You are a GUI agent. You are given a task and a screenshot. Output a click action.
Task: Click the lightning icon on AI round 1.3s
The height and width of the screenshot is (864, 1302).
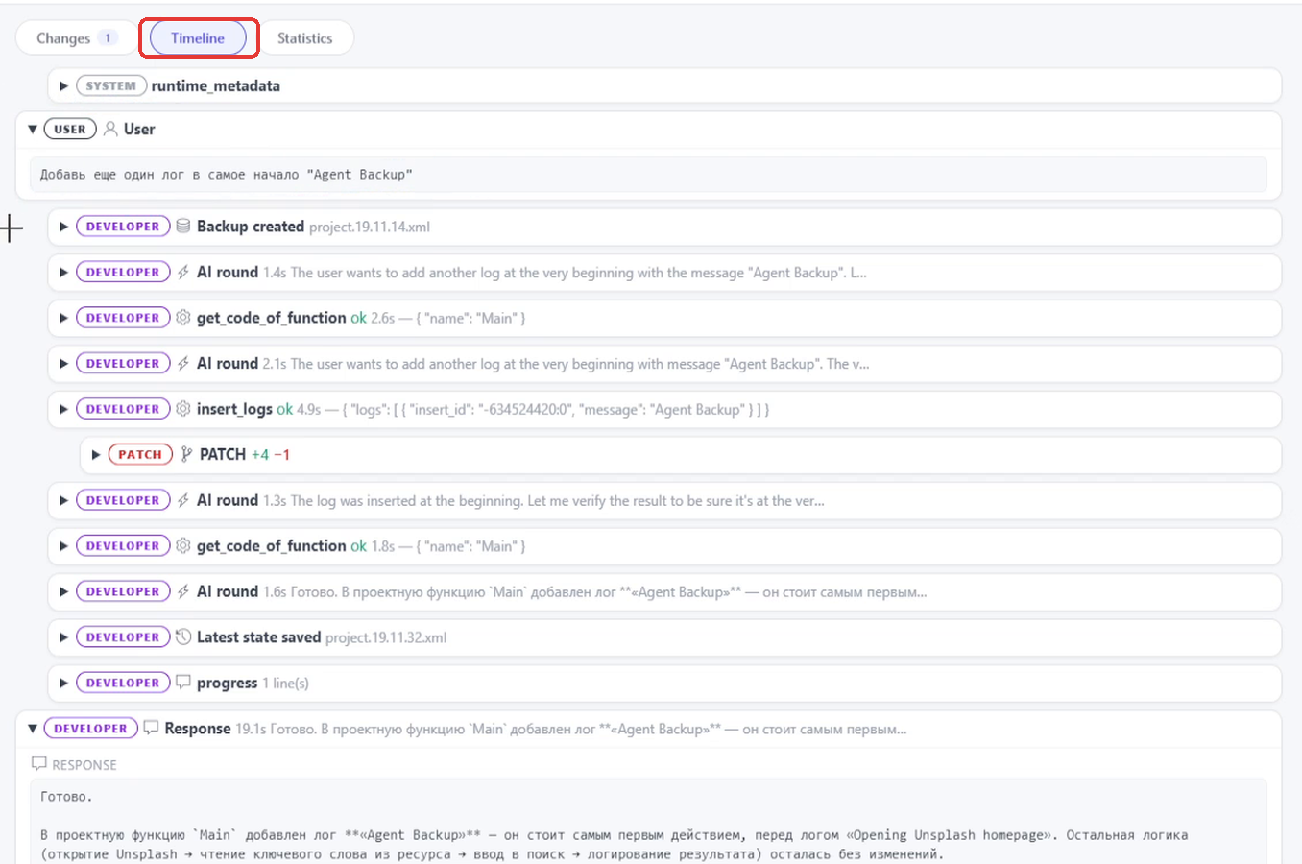point(183,500)
